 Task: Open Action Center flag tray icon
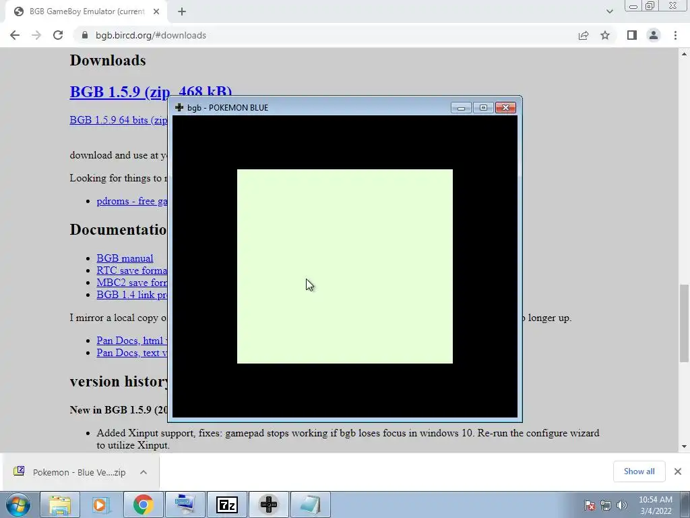click(x=590, y=505)
